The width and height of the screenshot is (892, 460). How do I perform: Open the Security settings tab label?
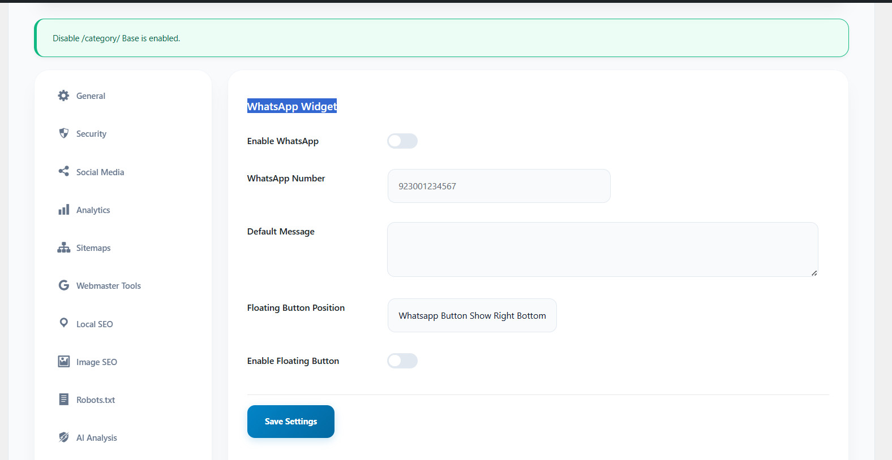tap(91, 134)
